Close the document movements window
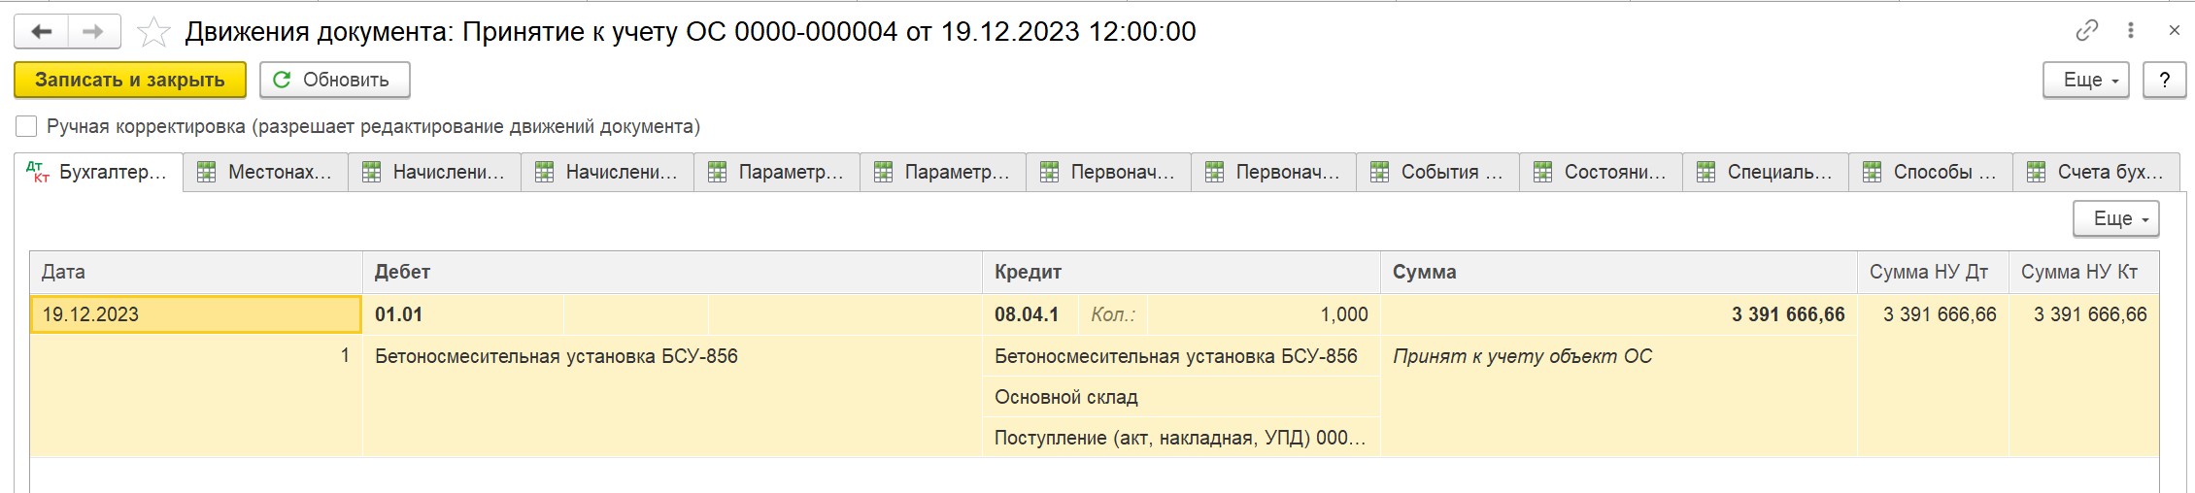 click(x=2174, y=31)
